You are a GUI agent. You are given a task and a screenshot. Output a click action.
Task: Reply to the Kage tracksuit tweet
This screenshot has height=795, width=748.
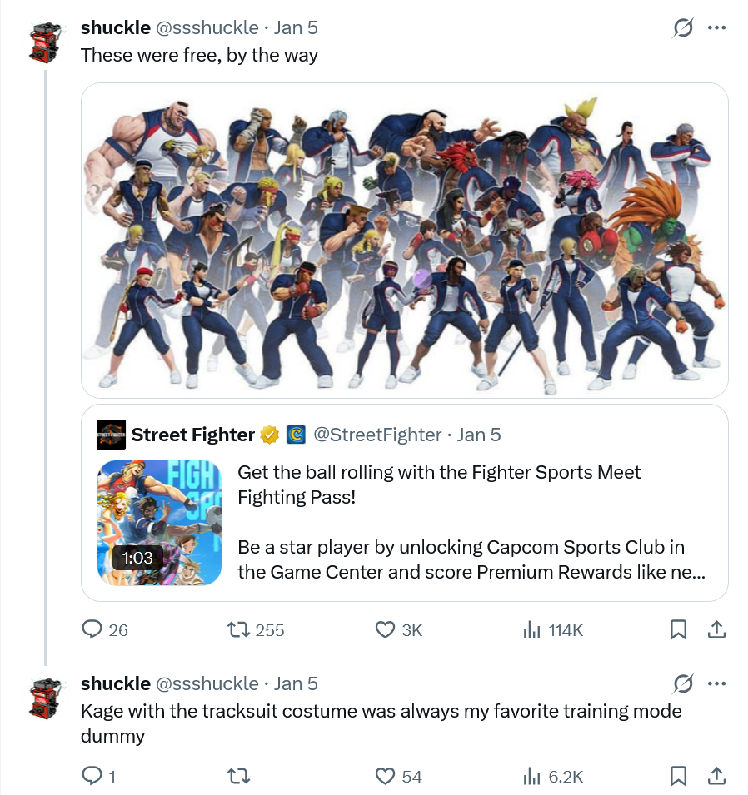coord(99,776)
